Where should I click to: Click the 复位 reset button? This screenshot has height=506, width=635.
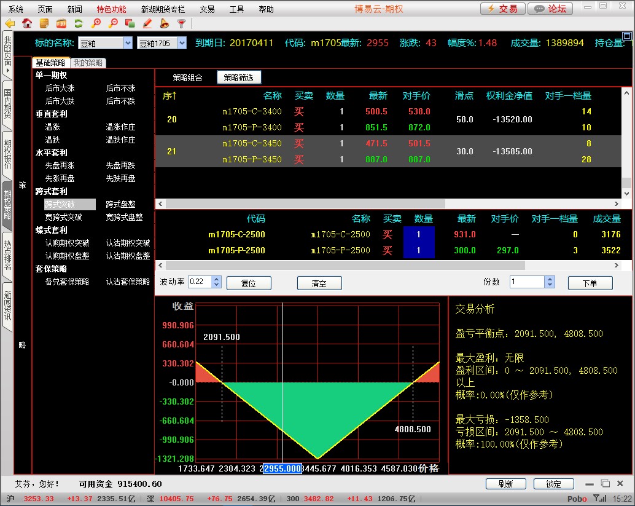[249, 283]
